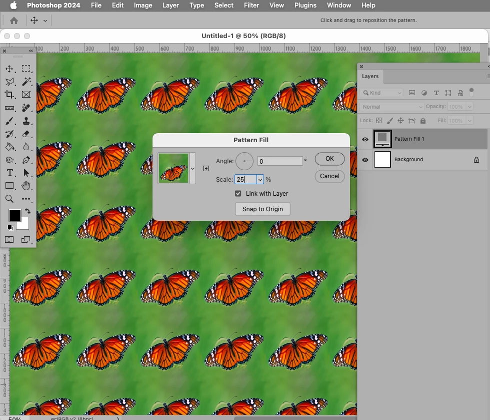
Task: Go to the Home screen icon
Action: [x=14, y=21]
